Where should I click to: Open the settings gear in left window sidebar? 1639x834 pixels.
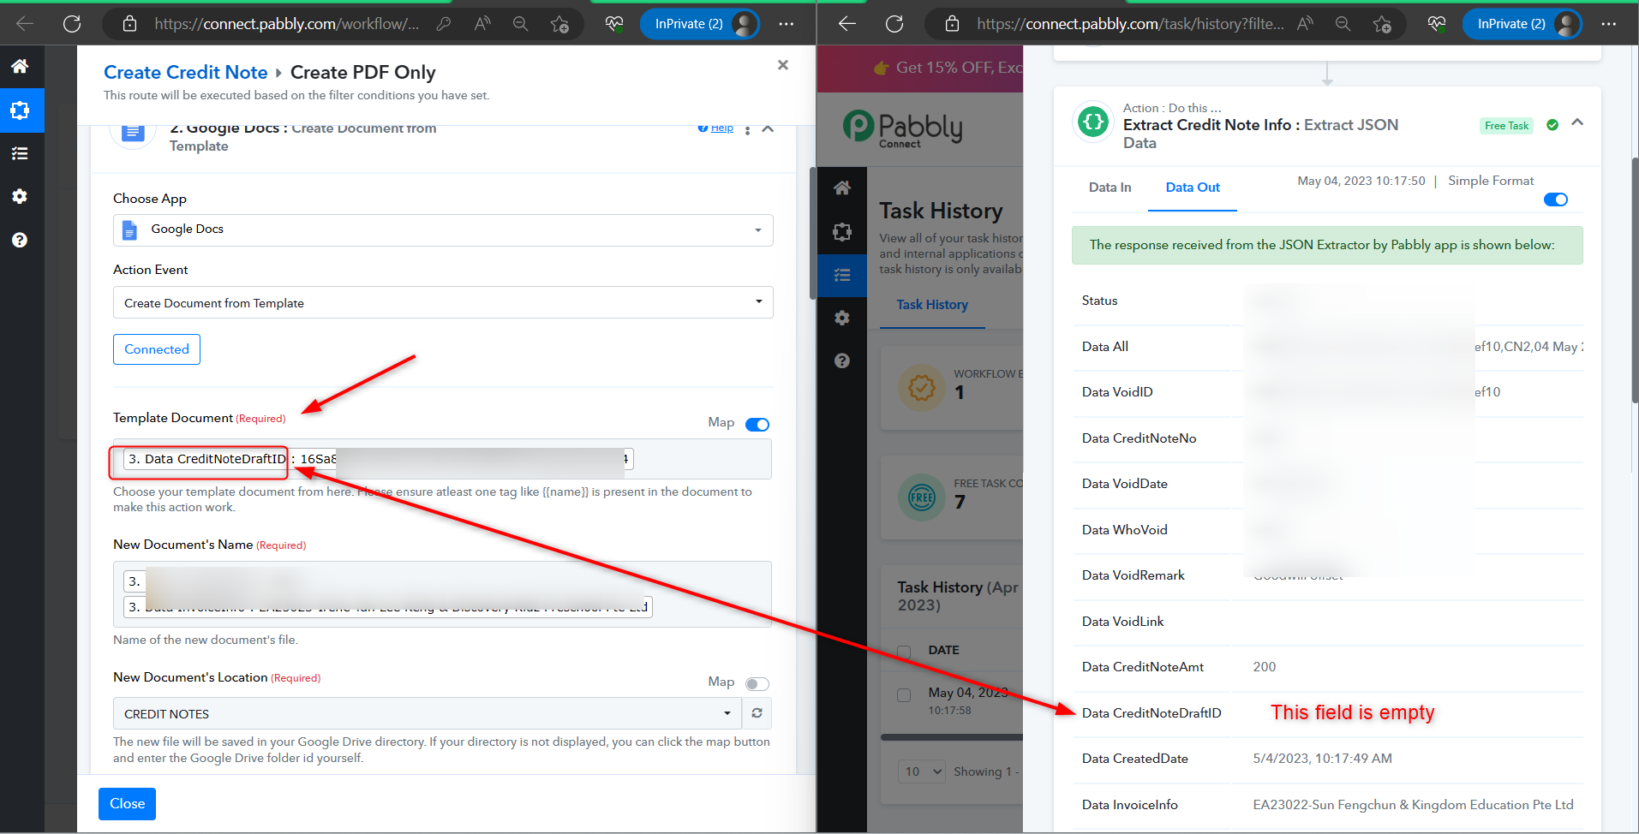[x=20, y=196]
